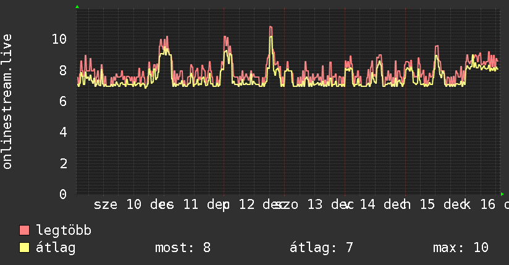Select the átlag legend label beside yellow swatch
The height and width of the screenshot is (265, 509).
click(x=56, y=248)
